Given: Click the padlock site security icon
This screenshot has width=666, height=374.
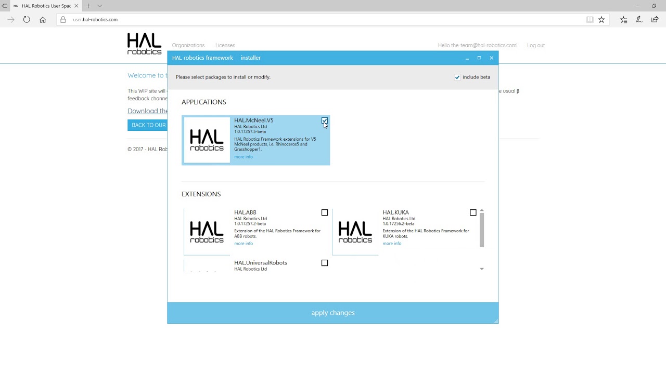Looking at the screenshot, I should 63,20.
